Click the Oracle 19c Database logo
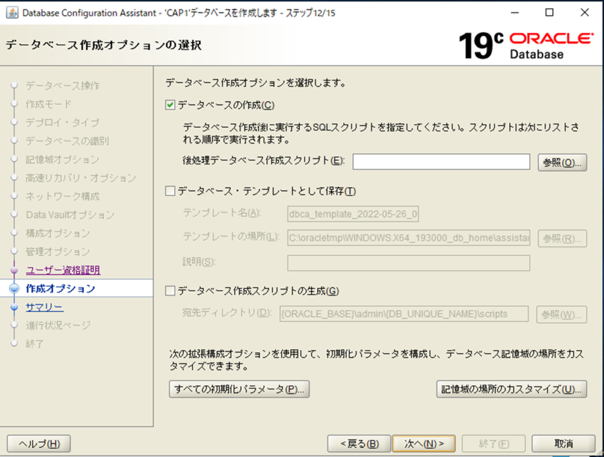The width and height of the screenshot is (604, 457). point(526,45)
